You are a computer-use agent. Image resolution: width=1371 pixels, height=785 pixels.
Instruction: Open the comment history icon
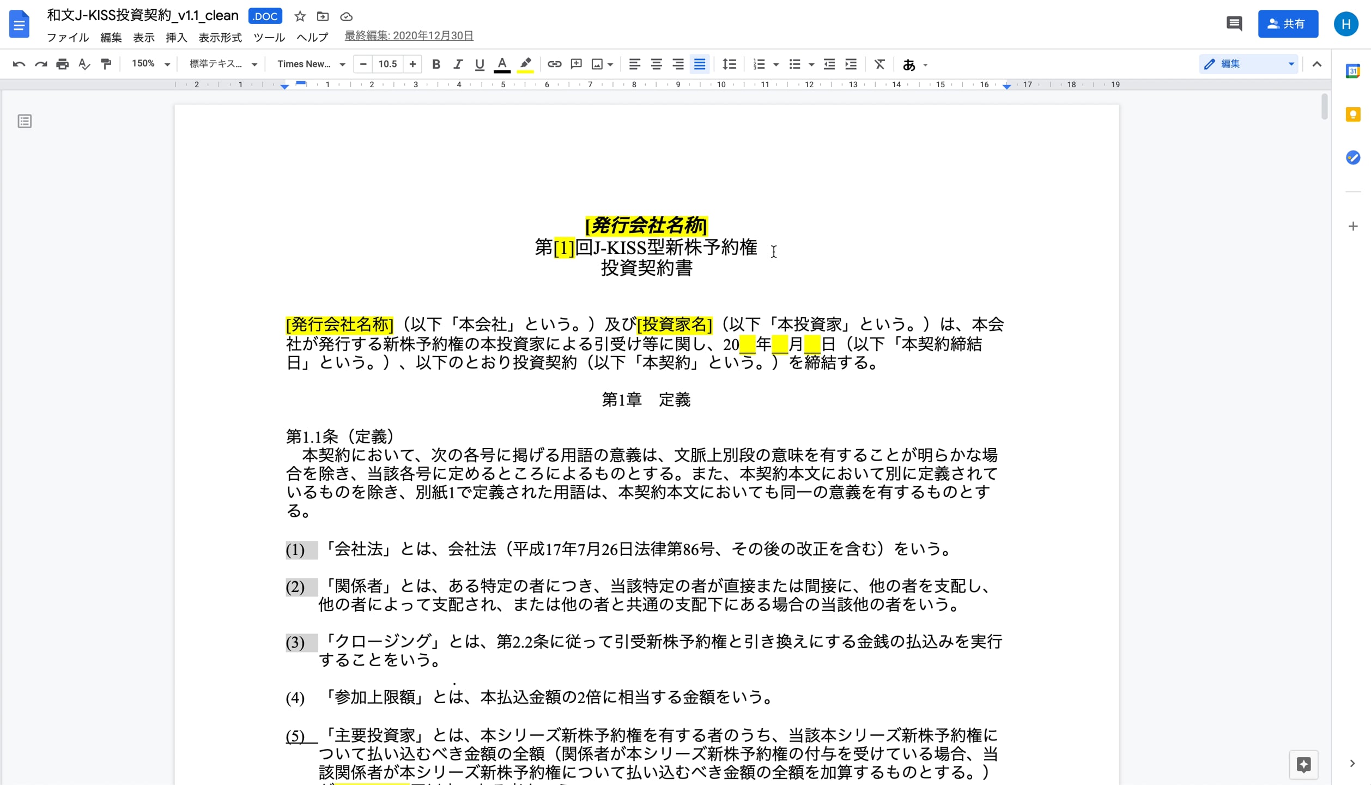pyautogui.click(x=1234, y=24)
